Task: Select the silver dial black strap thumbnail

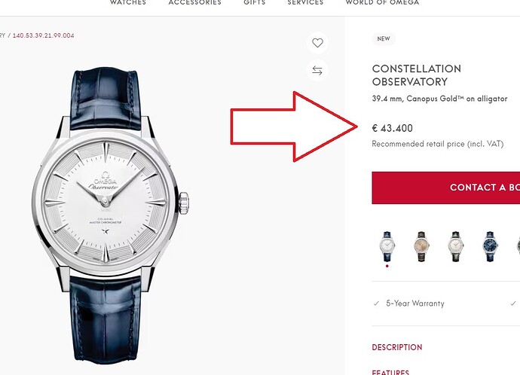Action: (456, 245)
